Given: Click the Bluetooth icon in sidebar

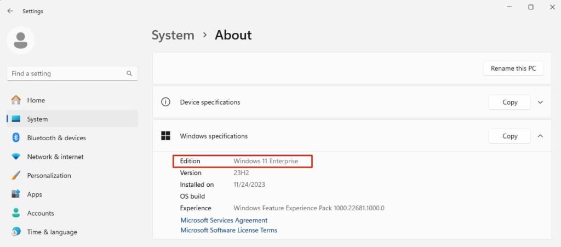Looking at the screenshot, I should pyautogui.click(x=16, y=138).
